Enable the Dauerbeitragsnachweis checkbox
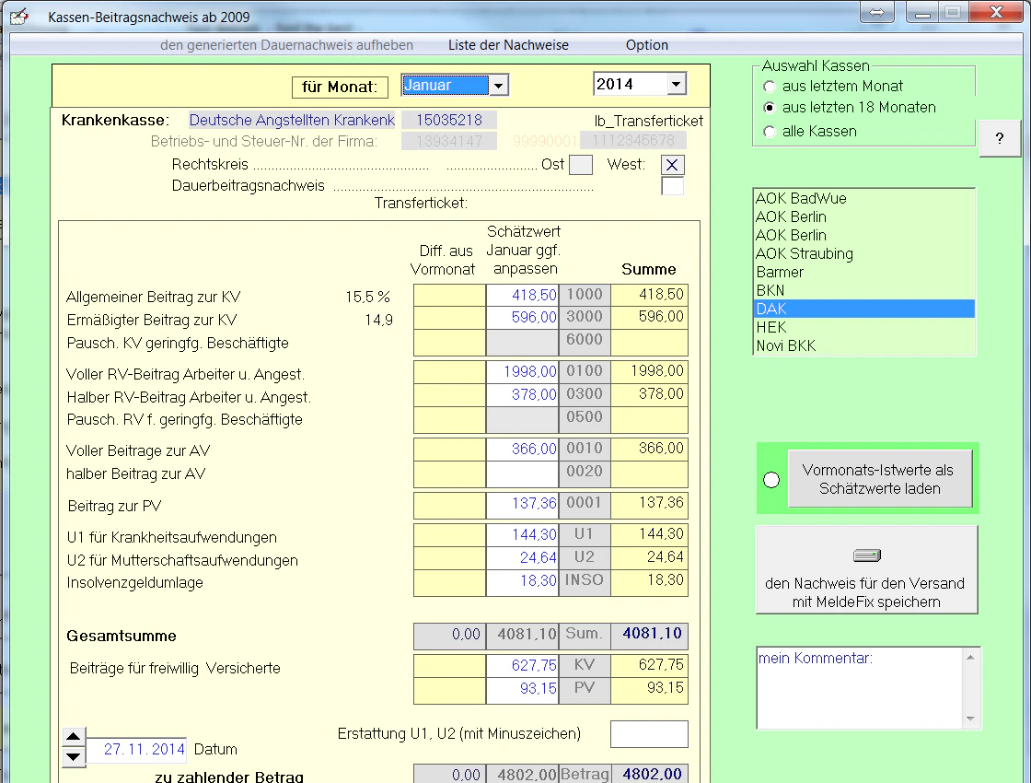 672,186
